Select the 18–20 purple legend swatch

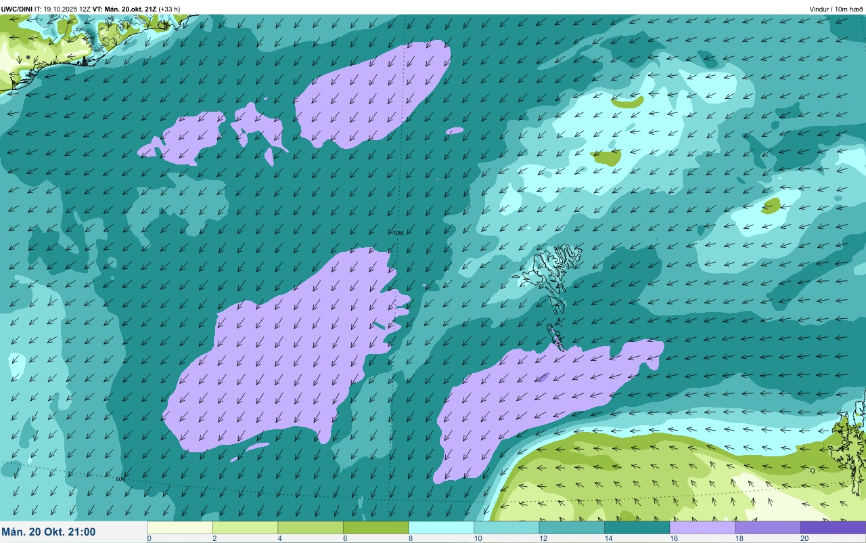click(767, 527)
